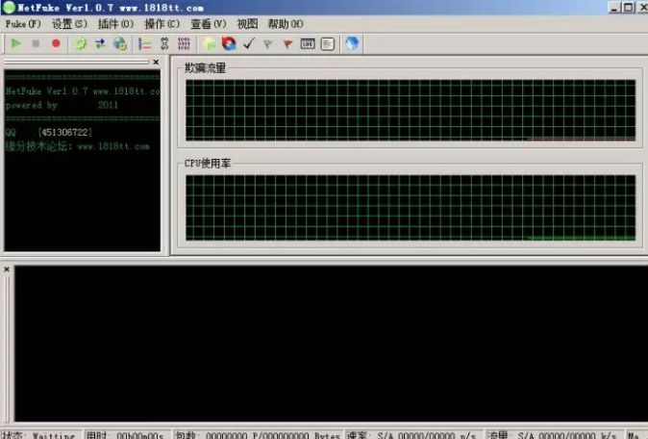Click the document page toolbar icon

point(327,43)
